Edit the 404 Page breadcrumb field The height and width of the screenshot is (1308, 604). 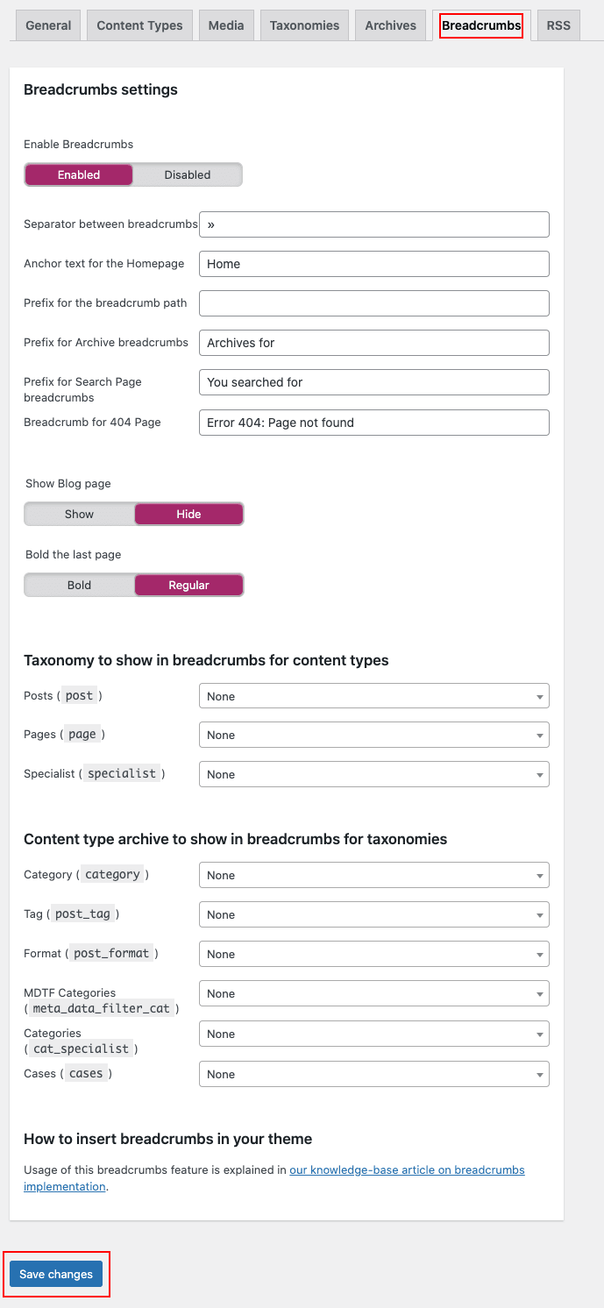373,423
